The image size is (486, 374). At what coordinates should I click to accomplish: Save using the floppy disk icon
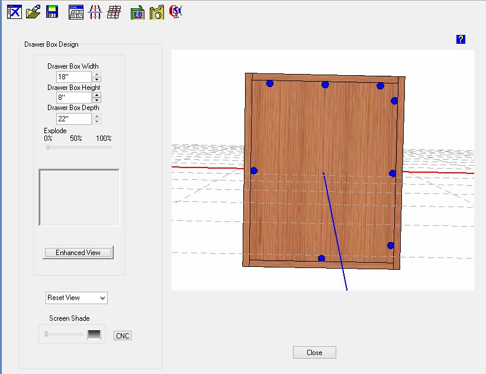click(52, 12)
